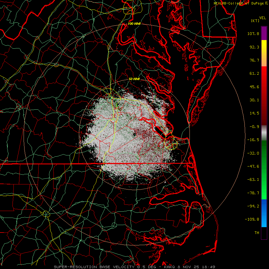Pick the gray near-zero segment of color bar
Viewport: 269px width, 269px height.
264,133
